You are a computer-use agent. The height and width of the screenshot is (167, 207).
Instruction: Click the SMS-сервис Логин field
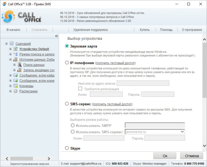104,138
